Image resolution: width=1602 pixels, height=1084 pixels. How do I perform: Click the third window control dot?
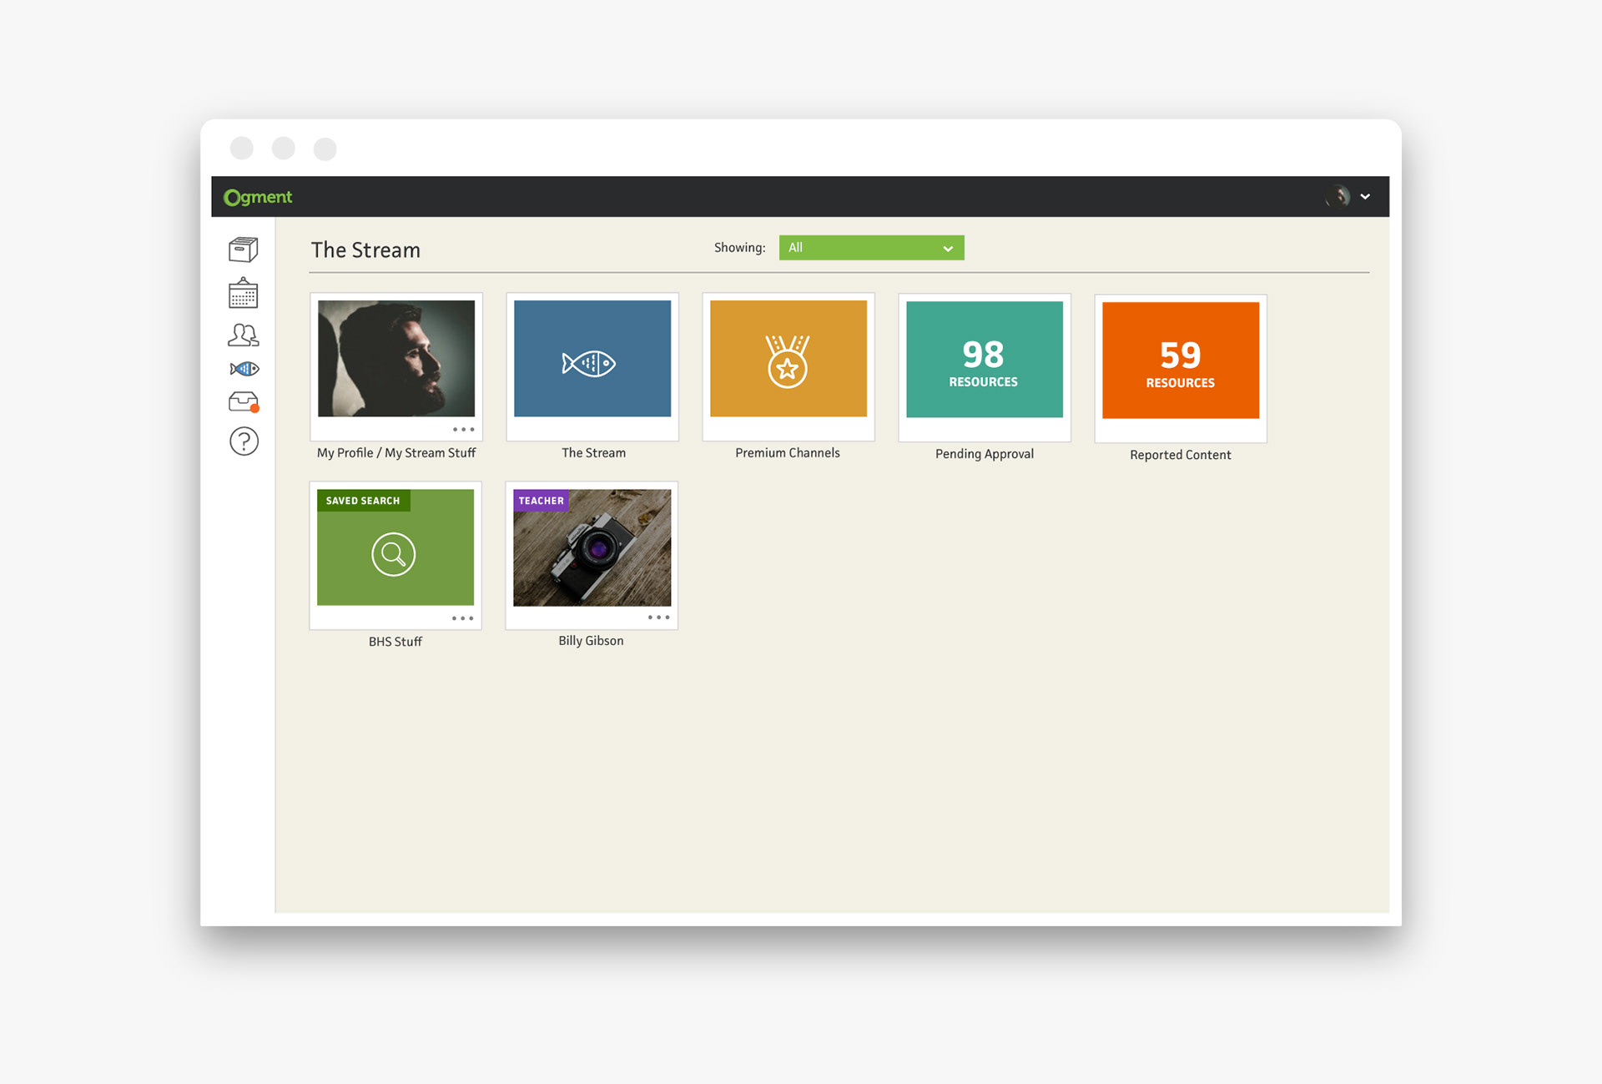click(x=325, y=149)
